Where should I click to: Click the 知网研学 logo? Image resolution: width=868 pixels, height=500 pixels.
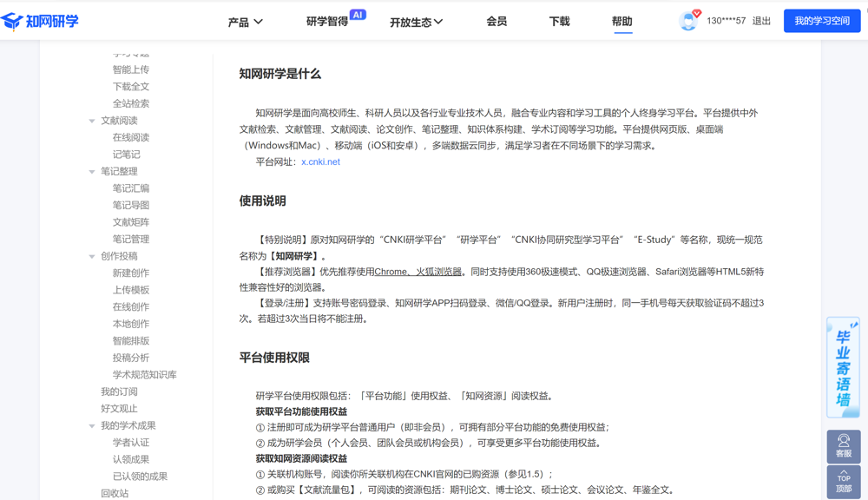39,21
